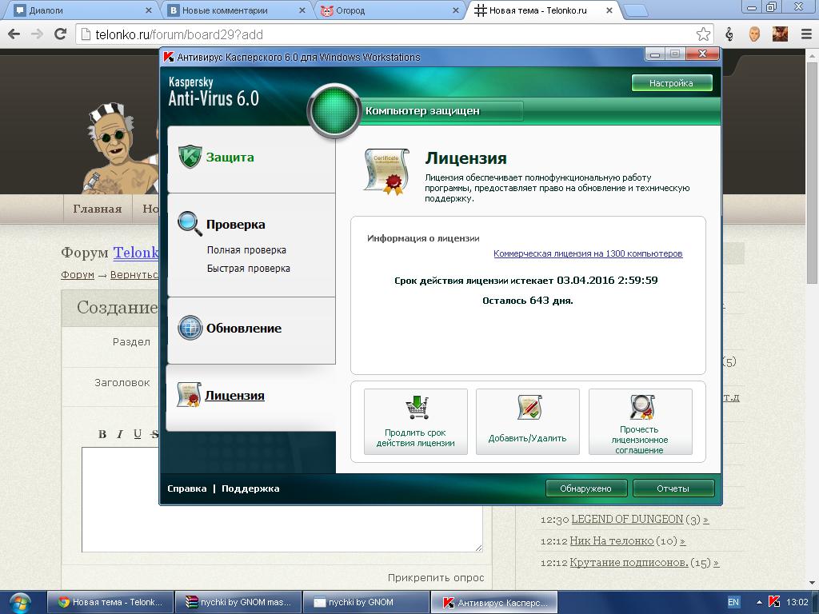This screenshot has height=614, width=819.
Task: Open the Справка link
Action: (186, 488)
